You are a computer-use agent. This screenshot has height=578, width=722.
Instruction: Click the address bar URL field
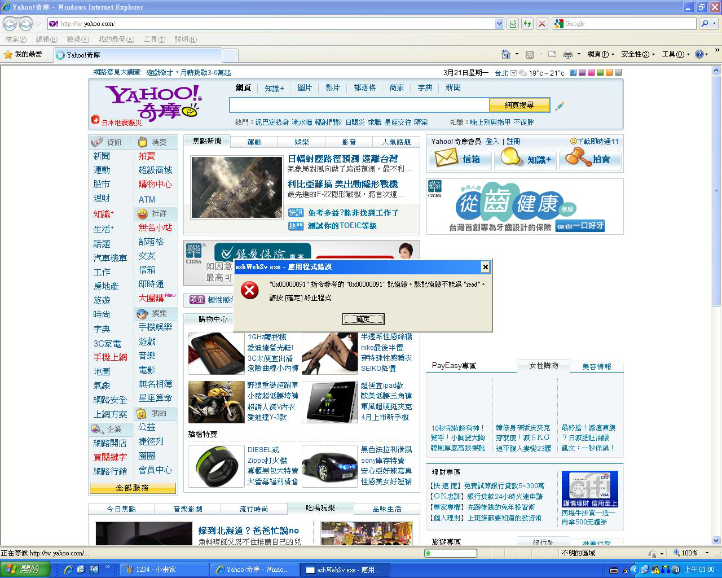coord(276,24)
